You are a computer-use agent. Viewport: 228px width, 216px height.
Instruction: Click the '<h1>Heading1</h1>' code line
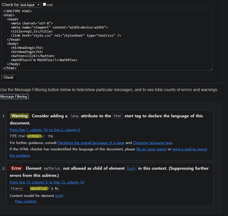27,48
